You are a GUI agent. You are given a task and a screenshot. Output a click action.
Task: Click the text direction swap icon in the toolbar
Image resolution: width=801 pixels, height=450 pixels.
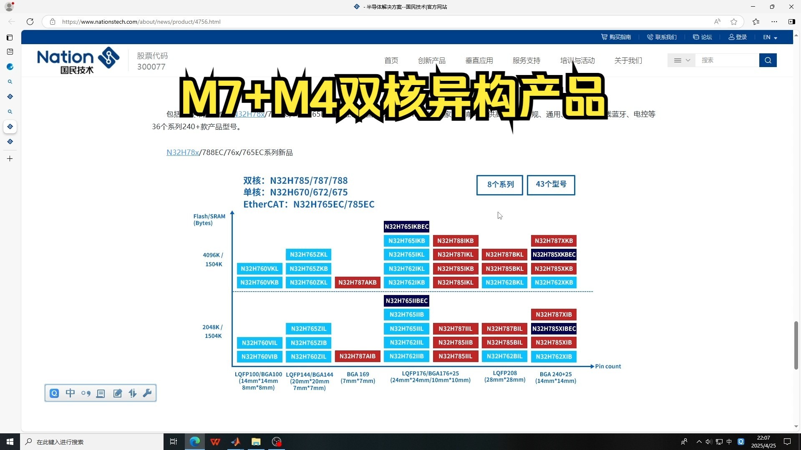point(133,393)
